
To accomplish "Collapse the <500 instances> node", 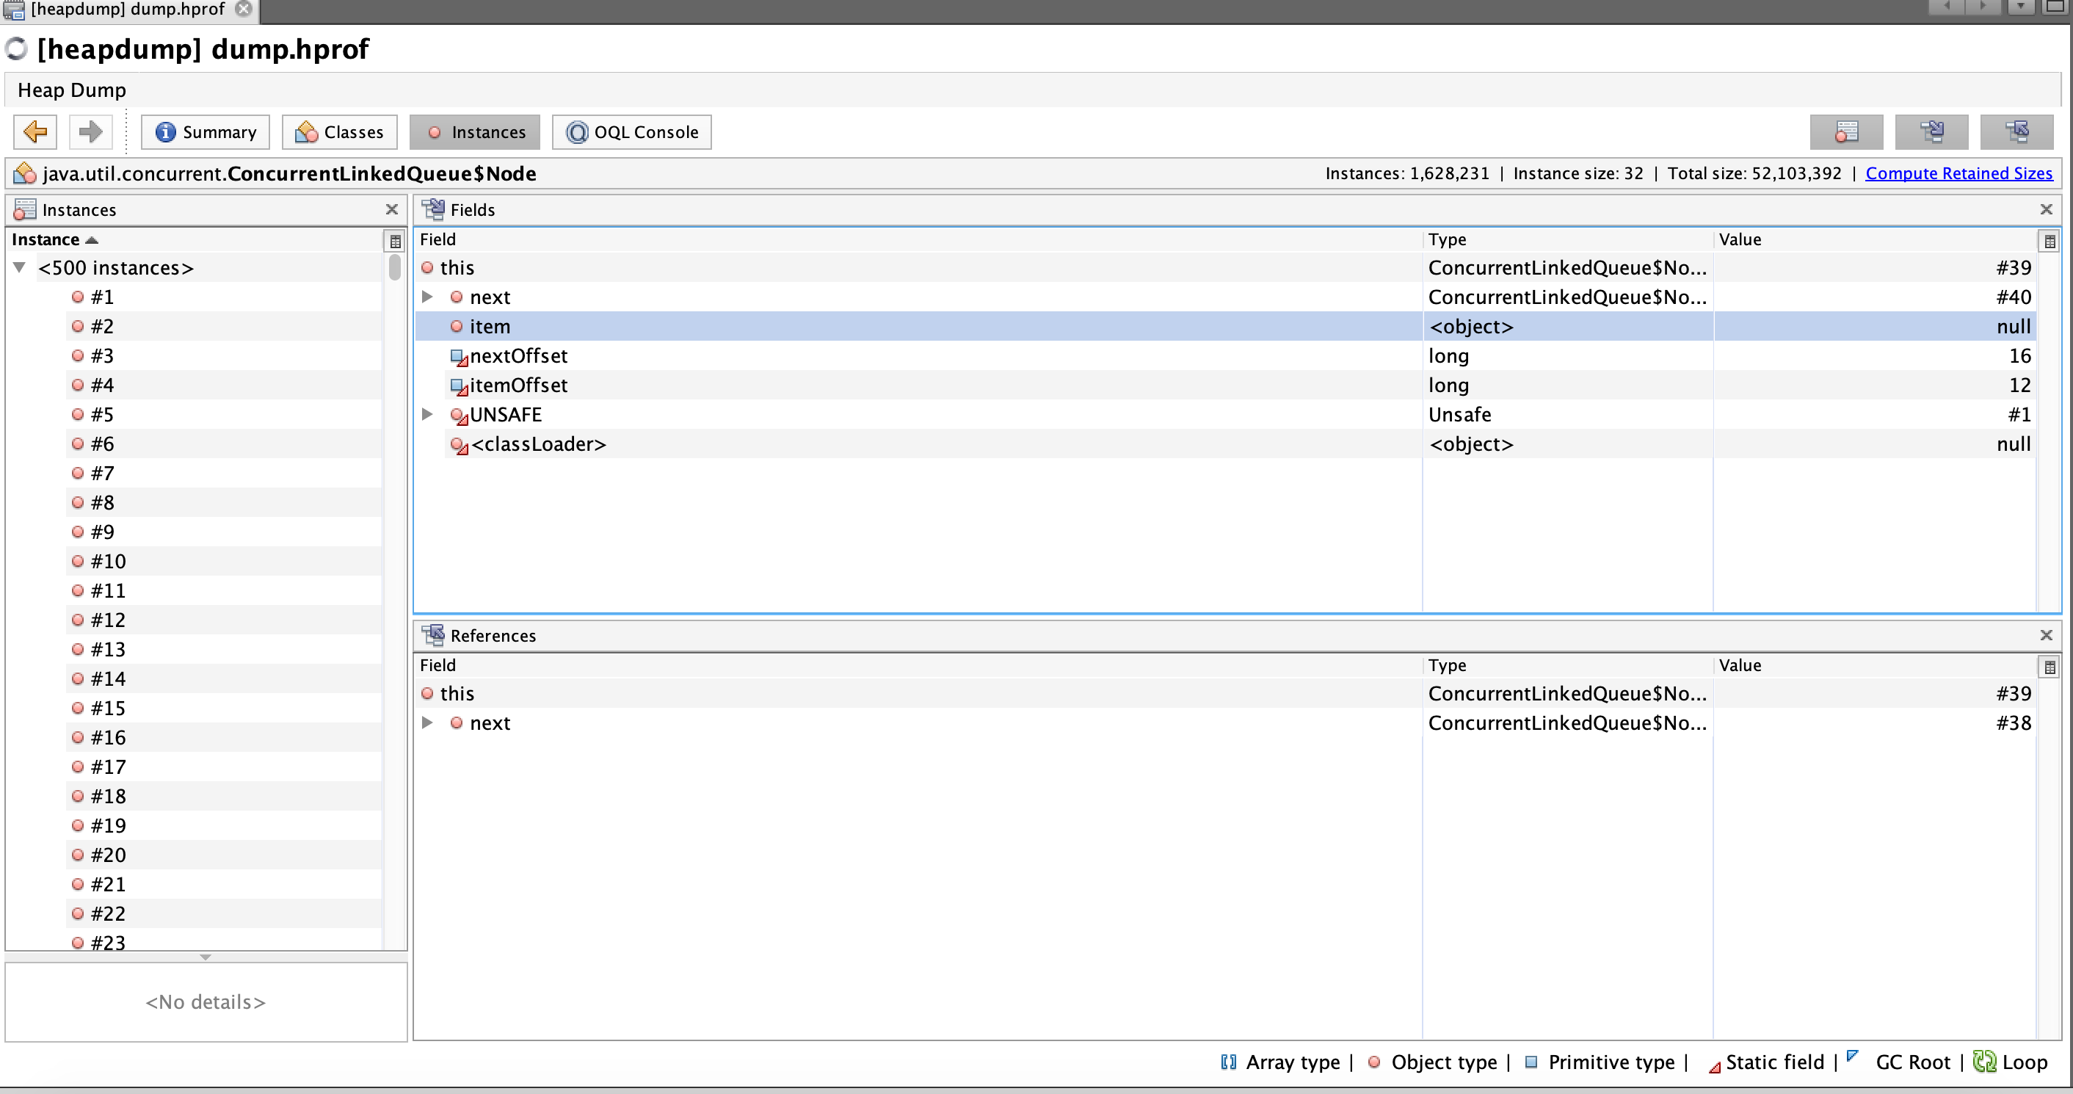I will tap(20, 267).
